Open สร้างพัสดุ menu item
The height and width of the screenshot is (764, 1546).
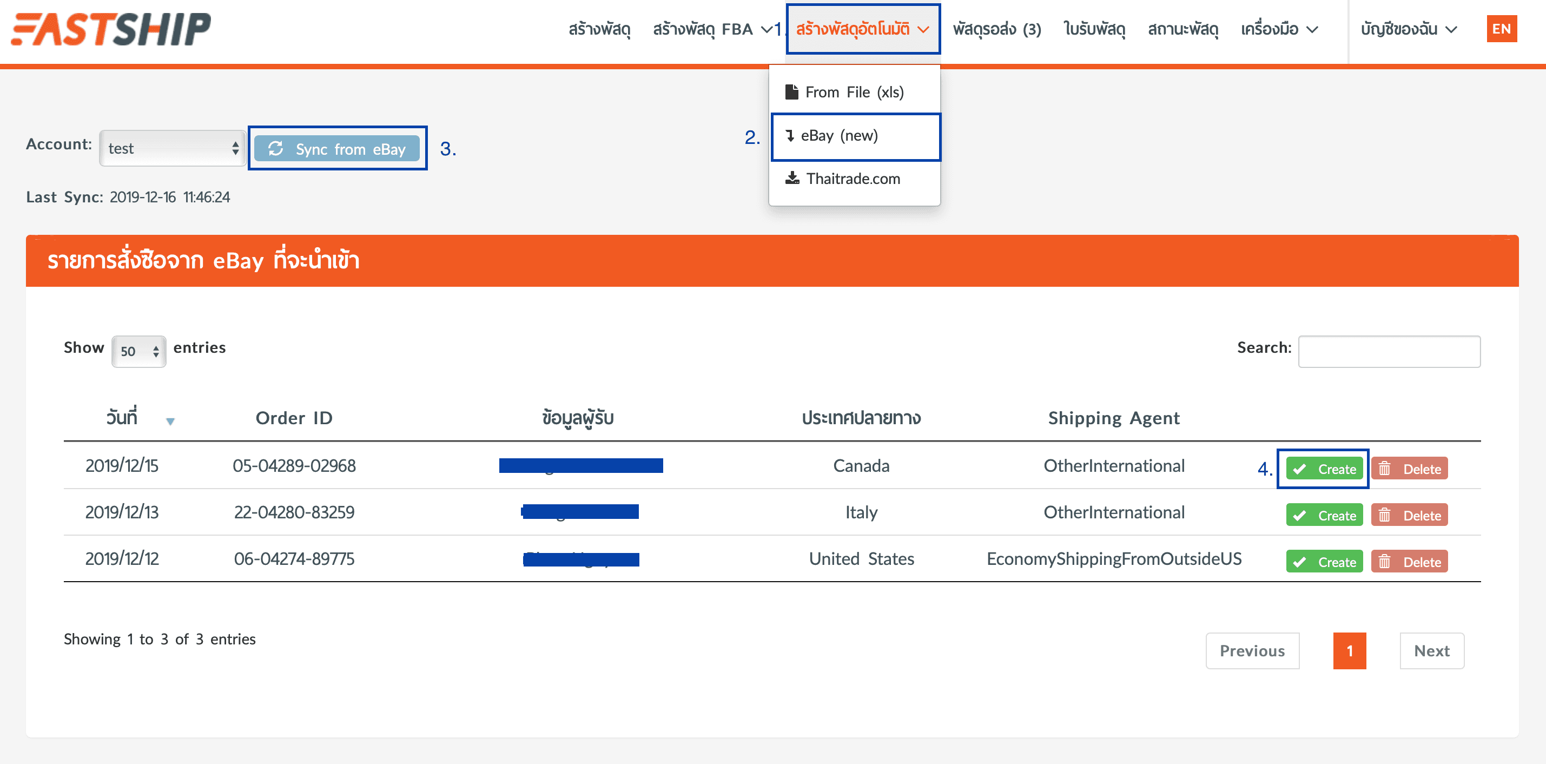(599, 29)
